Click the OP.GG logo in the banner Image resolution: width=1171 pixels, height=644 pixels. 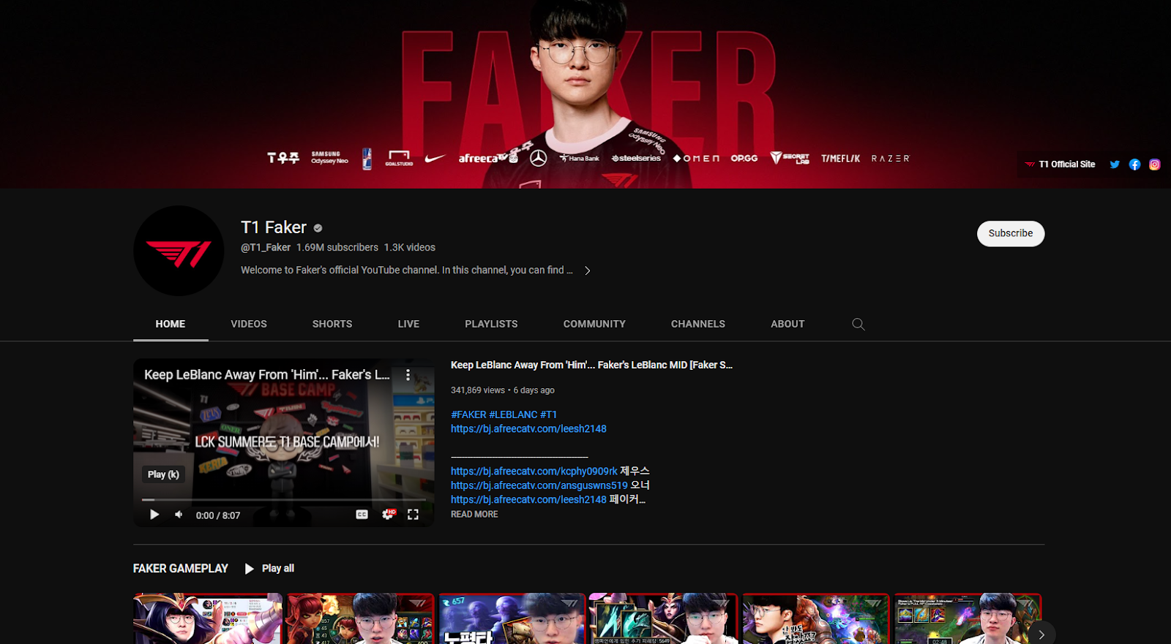(x=744, y=158)
